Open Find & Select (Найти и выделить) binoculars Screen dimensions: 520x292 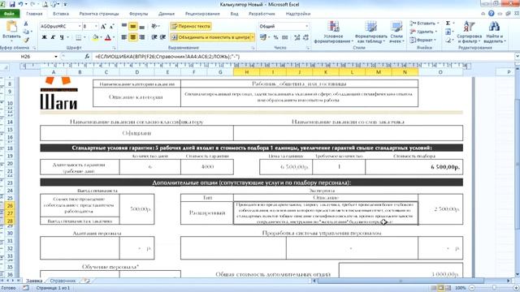[x=494, y=32]
